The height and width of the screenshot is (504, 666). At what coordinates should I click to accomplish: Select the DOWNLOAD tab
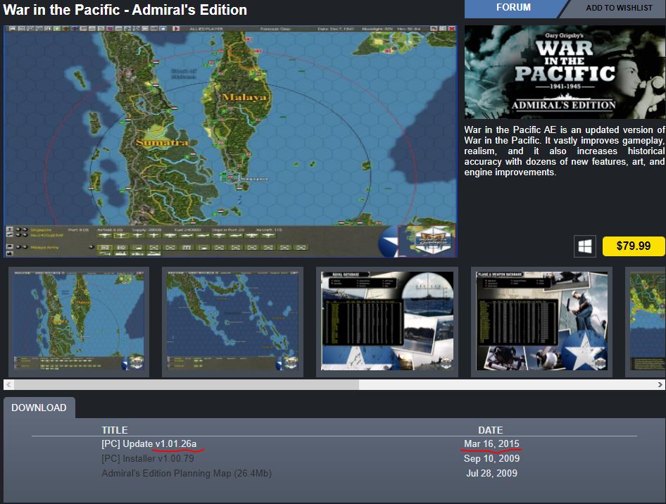coord(39,408)
